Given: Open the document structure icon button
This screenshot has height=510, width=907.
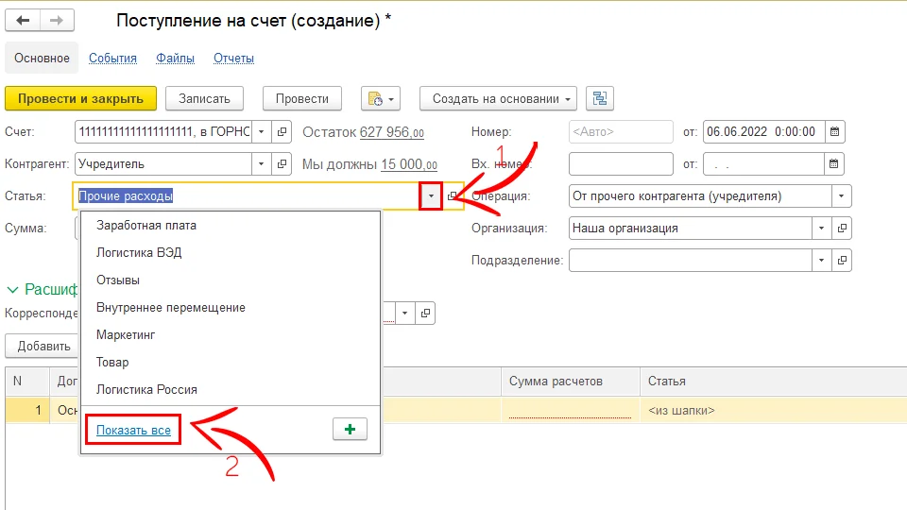Looking at the screenshot, I should (599, 98).
